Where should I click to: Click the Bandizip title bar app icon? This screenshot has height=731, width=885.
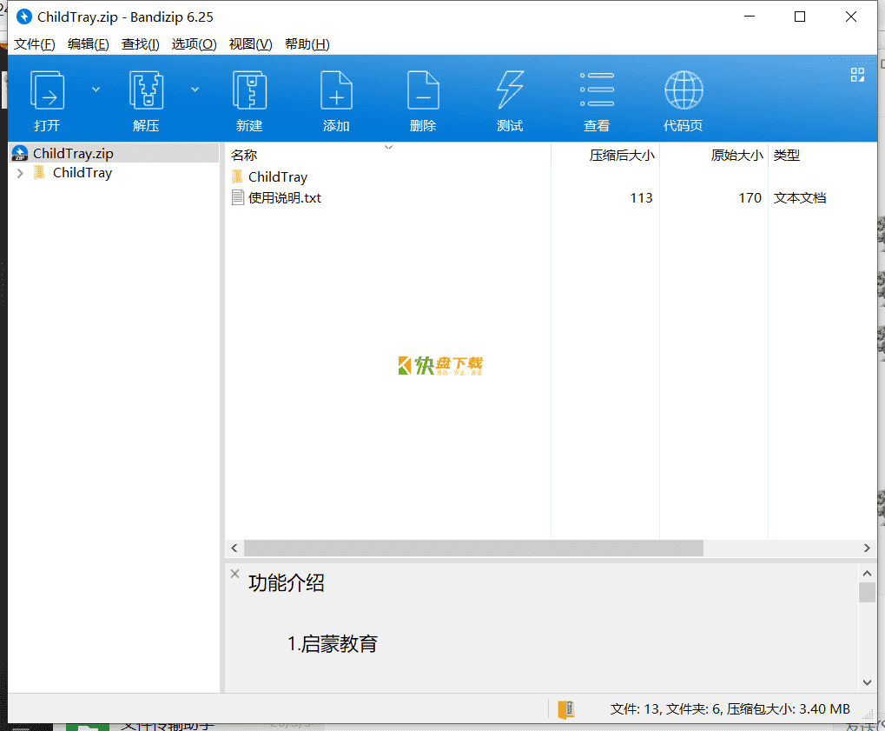coord(24,17)
